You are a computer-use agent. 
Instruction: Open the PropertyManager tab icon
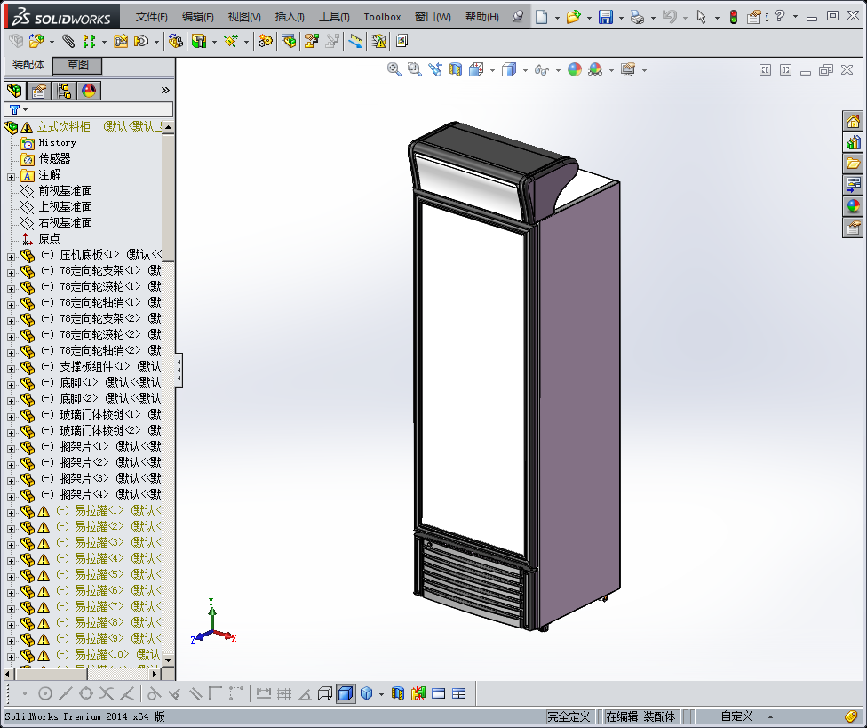pos(39,90)
